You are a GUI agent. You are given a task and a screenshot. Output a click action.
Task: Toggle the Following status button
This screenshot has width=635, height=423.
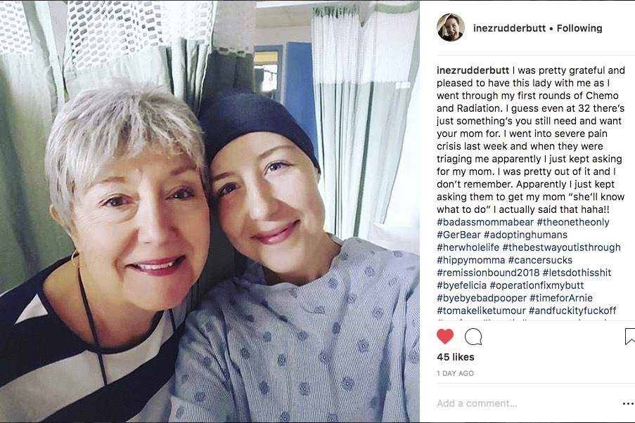579,28
